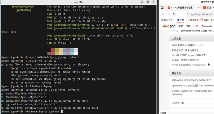Close the Alacritty window
The image size is (214, 114).
click(154, 2)
